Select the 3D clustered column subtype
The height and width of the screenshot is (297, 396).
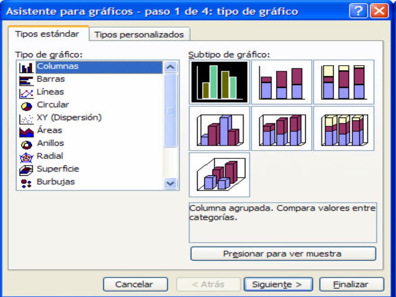click(219, 128)
